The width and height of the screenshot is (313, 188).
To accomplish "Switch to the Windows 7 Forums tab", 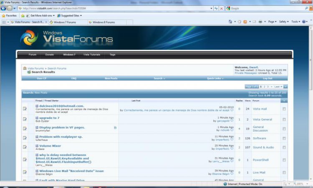I will (x=68, y=22).
